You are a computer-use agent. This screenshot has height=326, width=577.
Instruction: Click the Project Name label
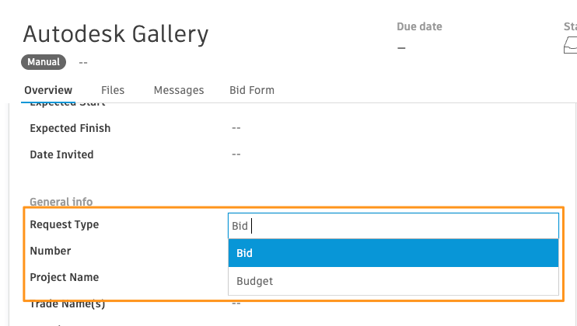point(65,277)
